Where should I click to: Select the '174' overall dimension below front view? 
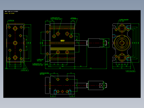pos(60,68)
